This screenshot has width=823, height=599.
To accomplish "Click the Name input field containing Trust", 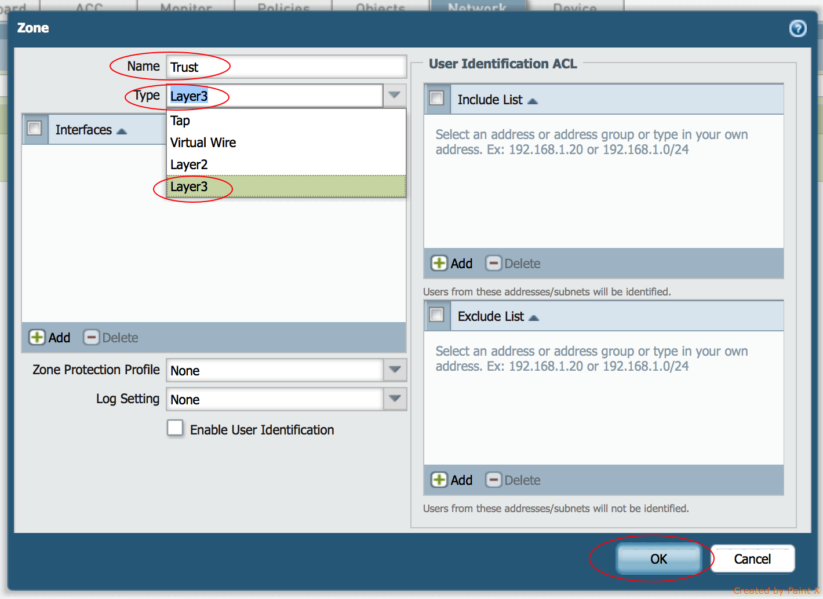I will 286,67.
